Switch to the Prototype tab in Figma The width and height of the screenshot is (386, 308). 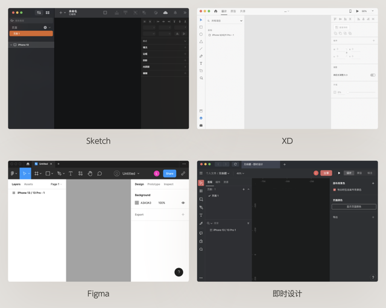pos(154,184)
